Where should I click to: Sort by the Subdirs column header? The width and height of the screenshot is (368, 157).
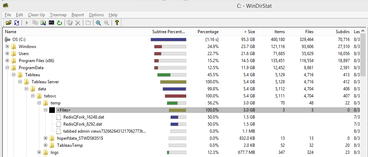(334, 32)
